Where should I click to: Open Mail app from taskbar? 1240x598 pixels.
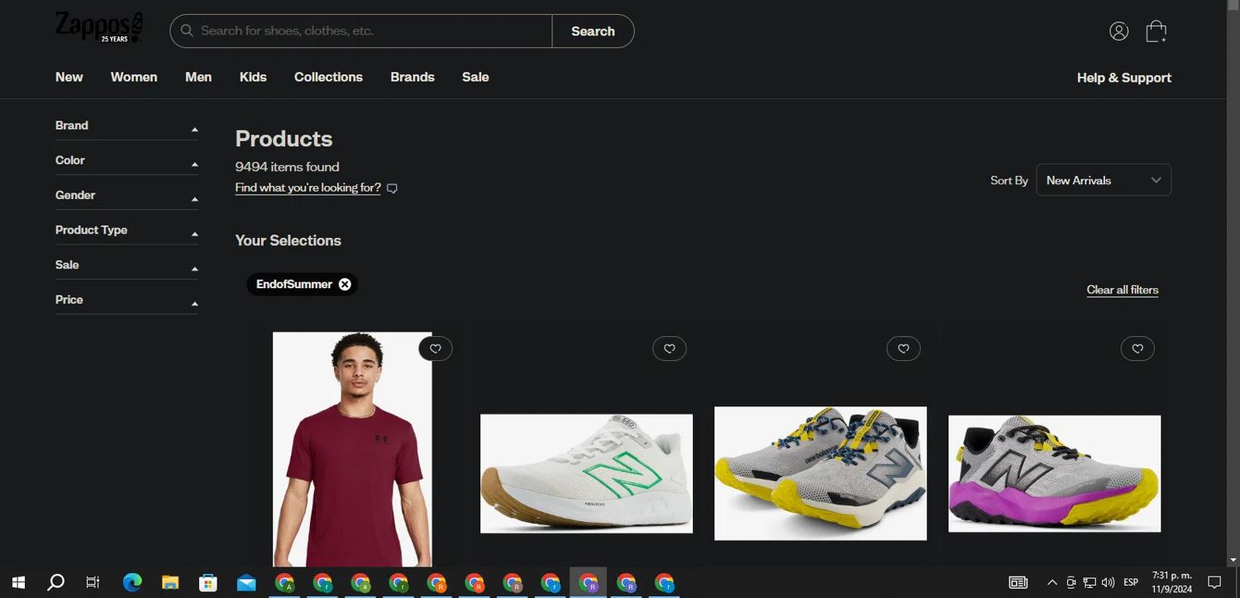point(246,582)
